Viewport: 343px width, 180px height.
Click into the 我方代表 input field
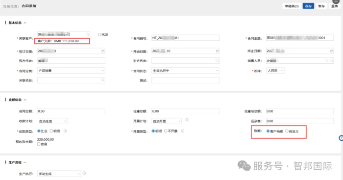pos(71,61)
